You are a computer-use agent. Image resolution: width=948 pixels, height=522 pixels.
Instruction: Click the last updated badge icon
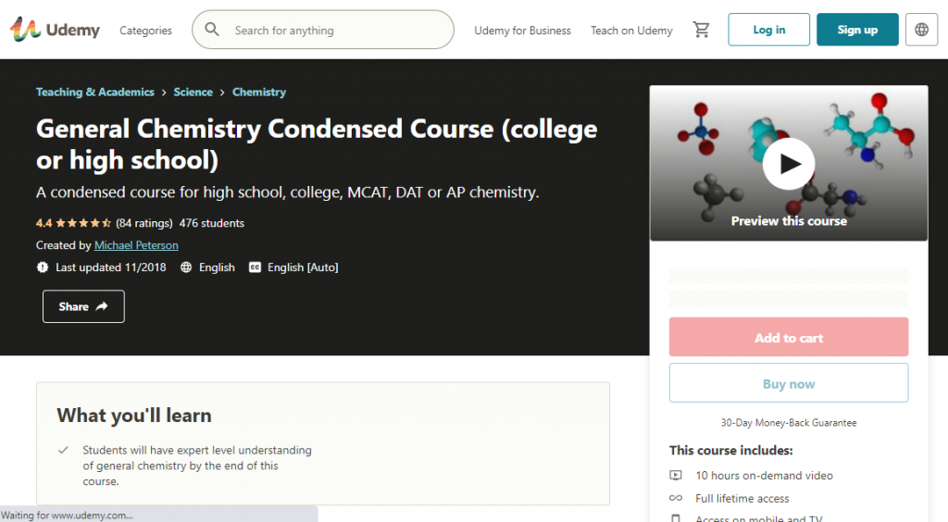[43, 267]
